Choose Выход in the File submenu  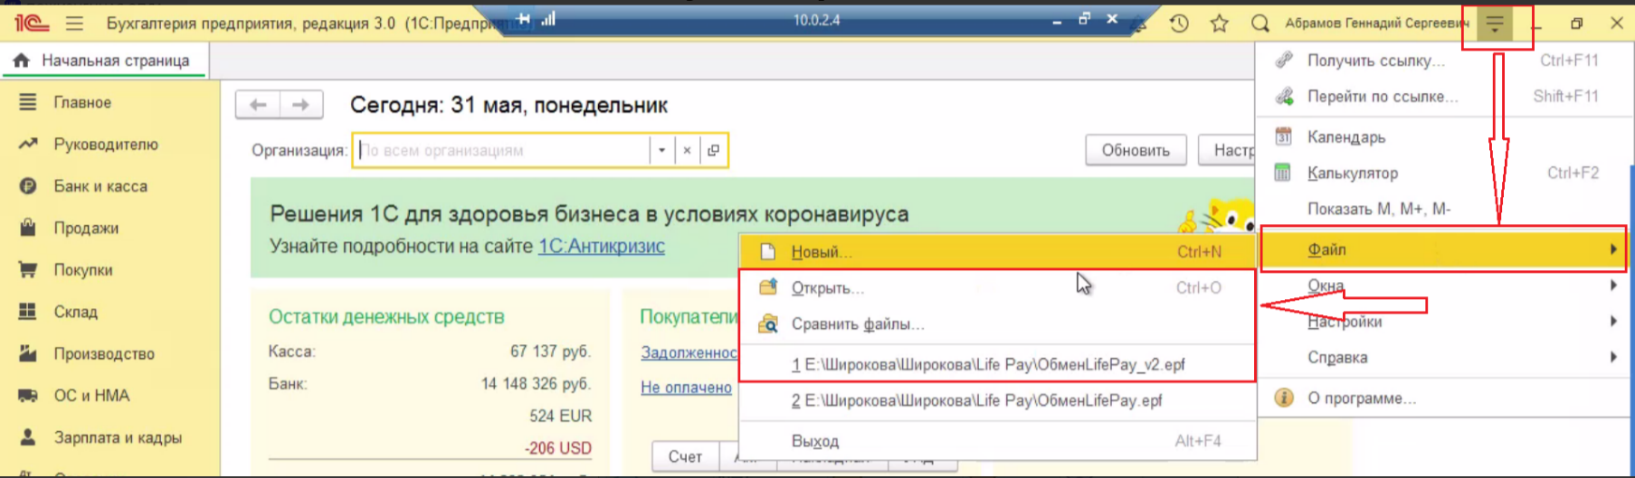point(997,441)
